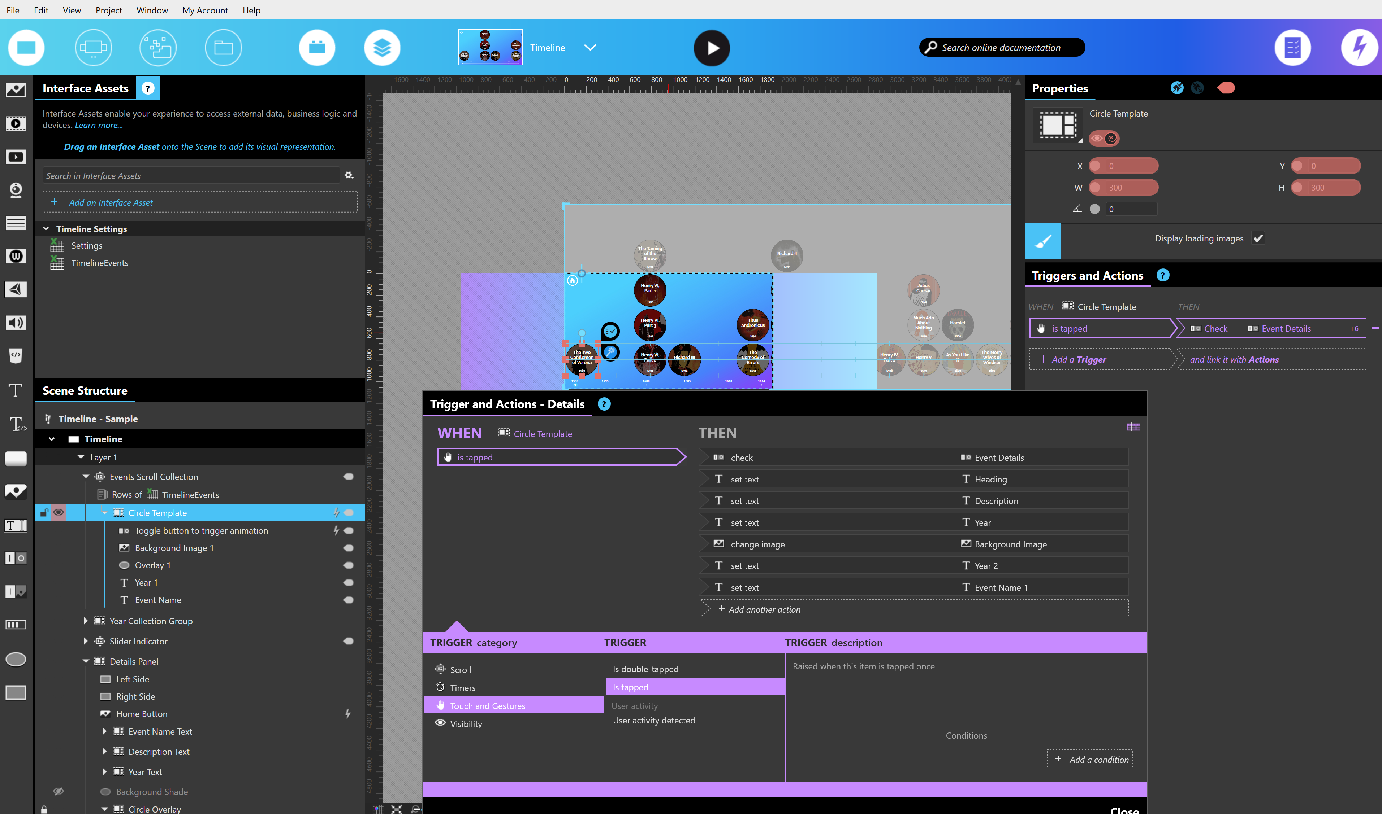Toggle the lock on Circle Template layer
1382x814 pixels.
point(44,512)
